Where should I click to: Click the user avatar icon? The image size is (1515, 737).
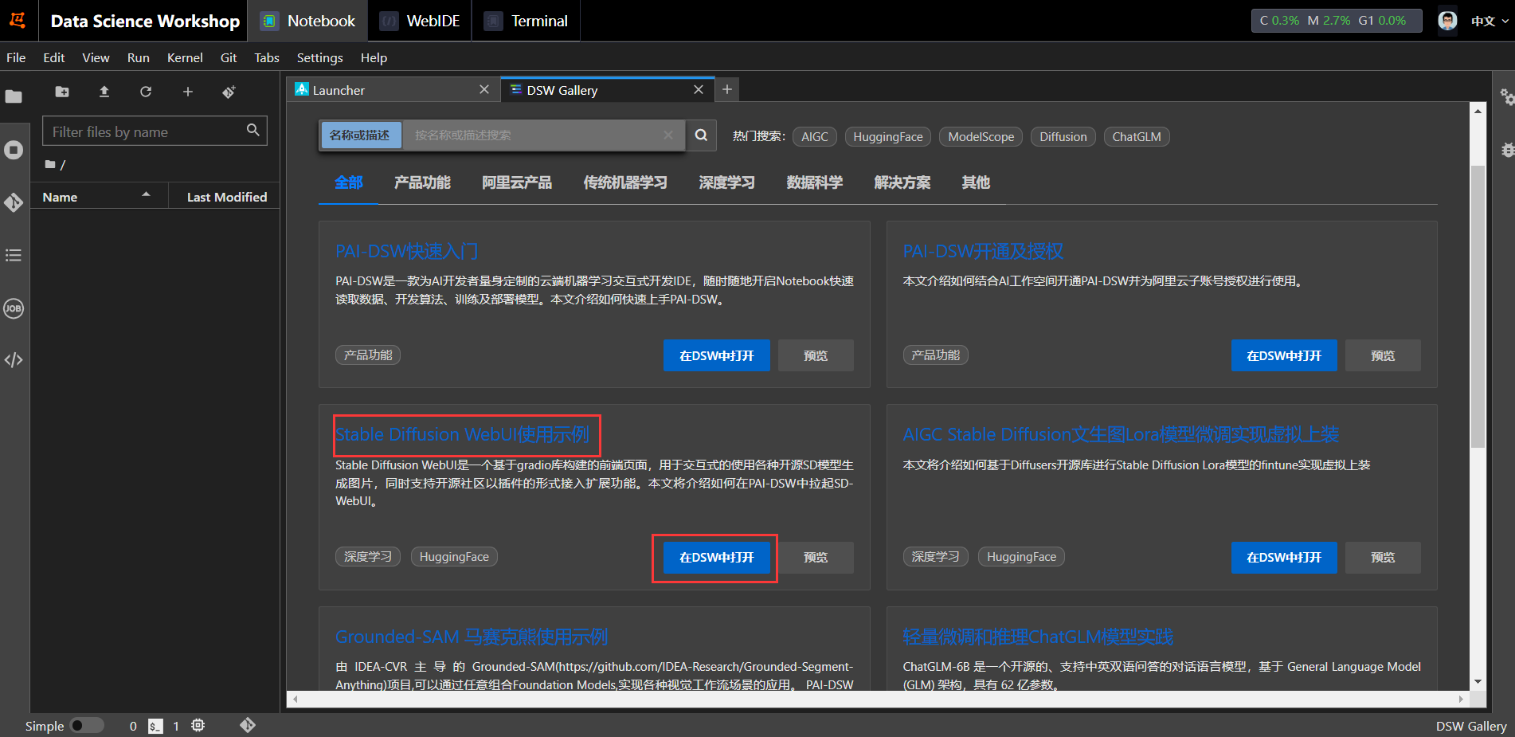1447,21
